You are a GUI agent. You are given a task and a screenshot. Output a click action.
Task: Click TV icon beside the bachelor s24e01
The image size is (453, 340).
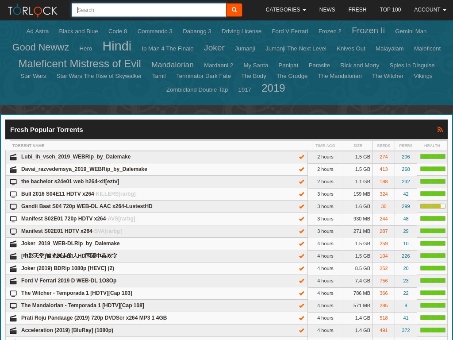13,182
